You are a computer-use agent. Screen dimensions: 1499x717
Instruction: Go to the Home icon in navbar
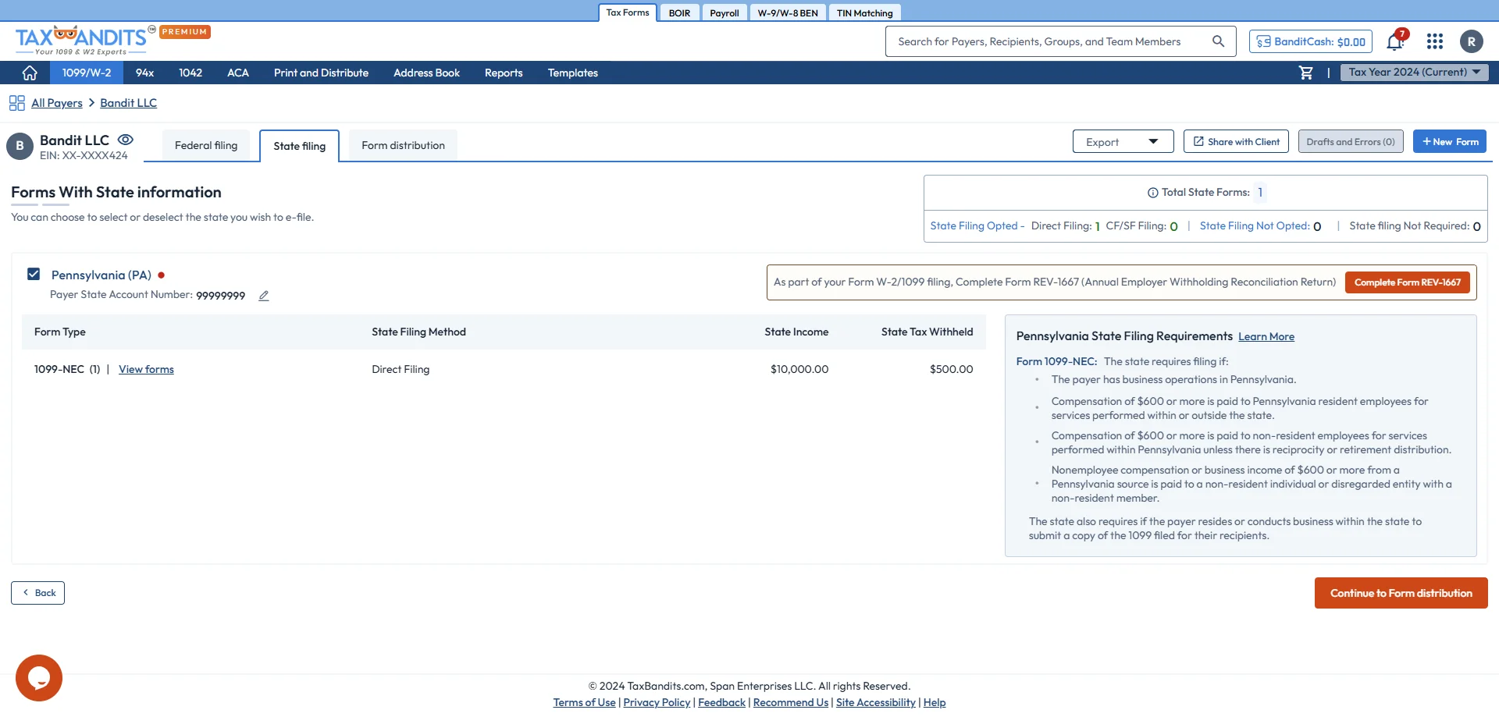[x=30, y=73]
